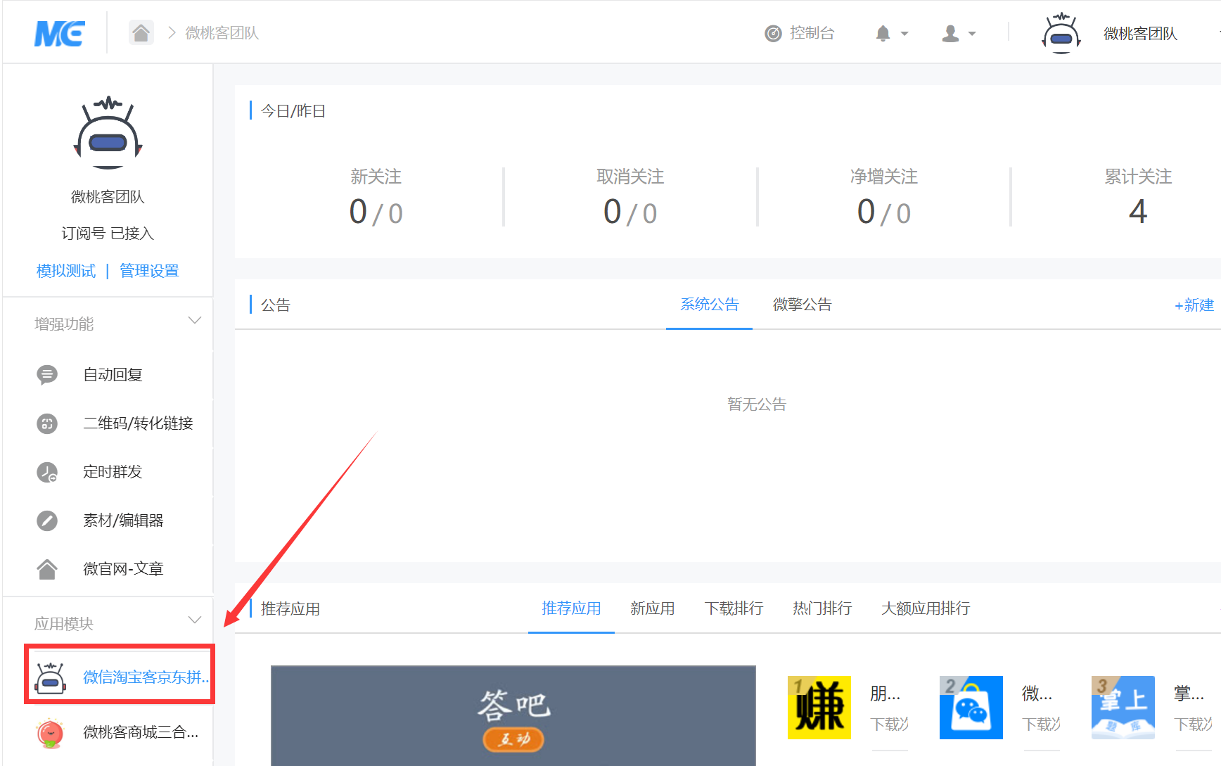Click the 累计关注 value 4
Screen dimensions: 1221x766
[x=1138, y=212]
